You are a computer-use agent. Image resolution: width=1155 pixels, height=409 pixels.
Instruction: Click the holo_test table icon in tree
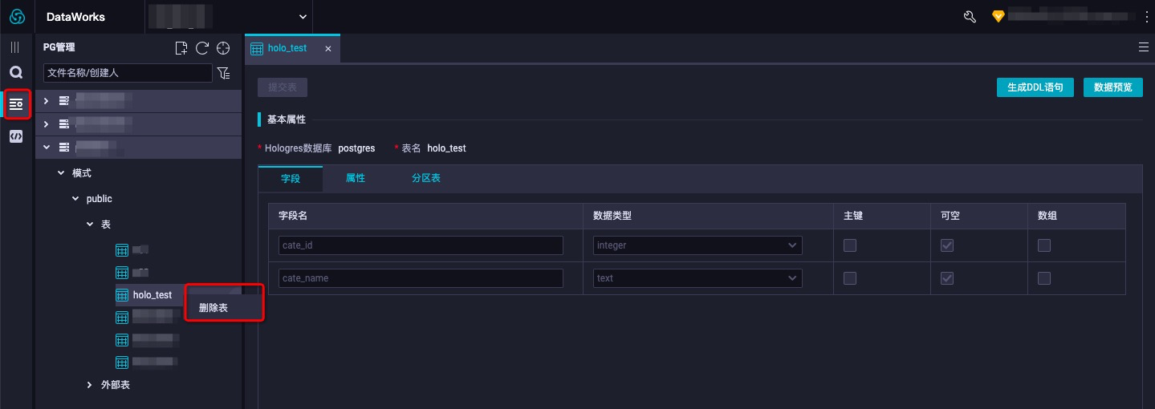(122, 295)
